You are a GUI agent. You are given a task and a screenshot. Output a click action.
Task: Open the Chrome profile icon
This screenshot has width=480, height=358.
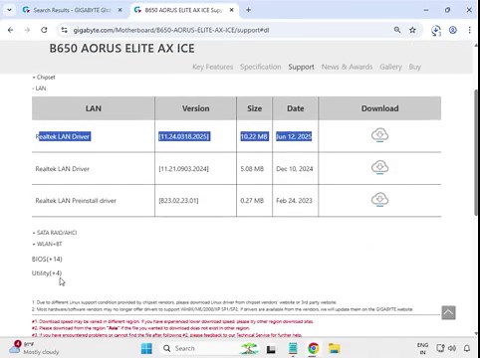click(x=453, y=30)
